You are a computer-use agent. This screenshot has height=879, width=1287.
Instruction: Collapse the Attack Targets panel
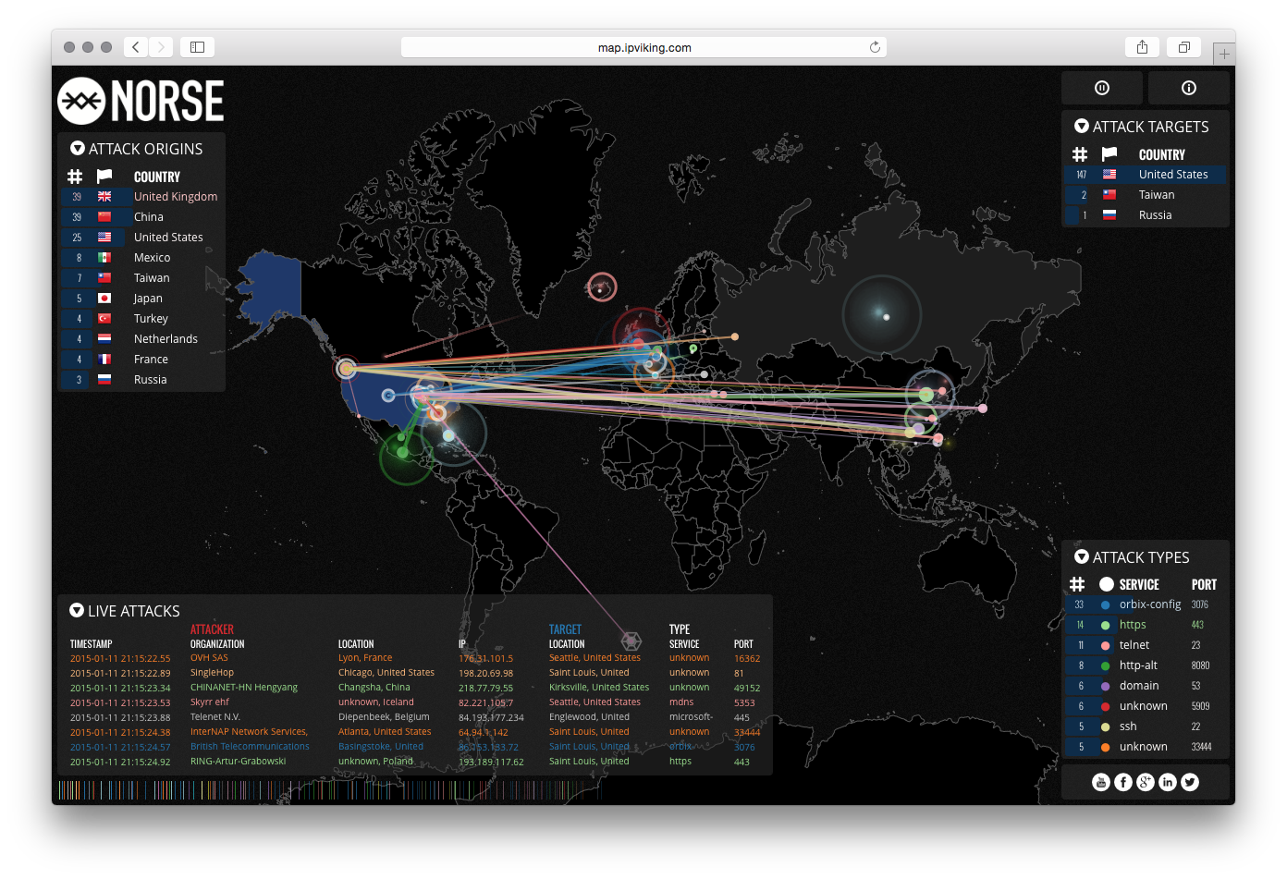tap(1082, 126)
